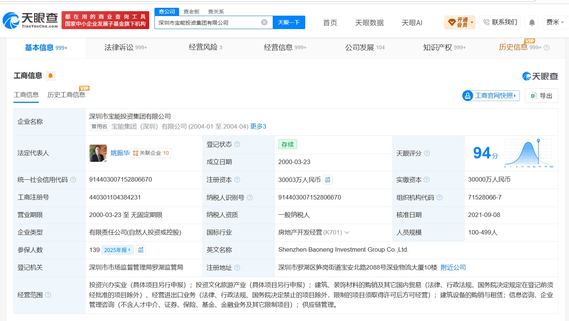Image resolution: width=569 pixels, height=321 pixels.
Task: Click the 天眼一下 search button
Action: 289,22
